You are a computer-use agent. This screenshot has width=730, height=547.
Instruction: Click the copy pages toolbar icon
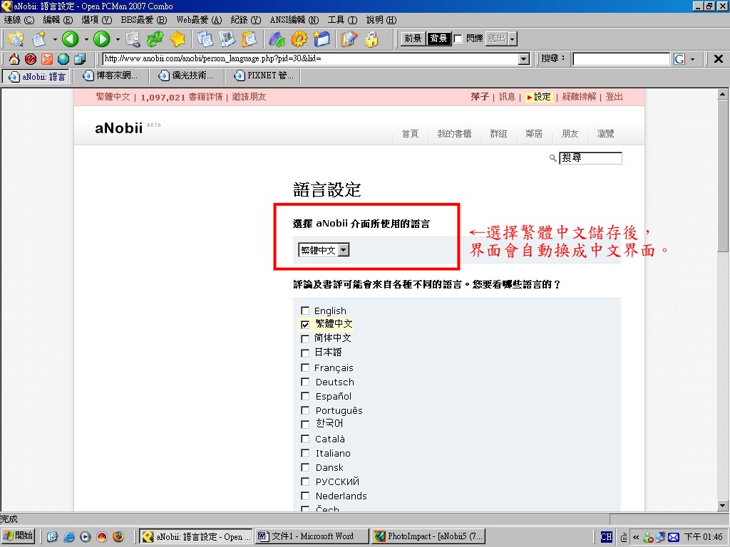(205, 39)
